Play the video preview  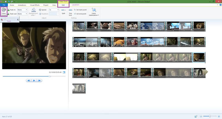click(34, 81)
